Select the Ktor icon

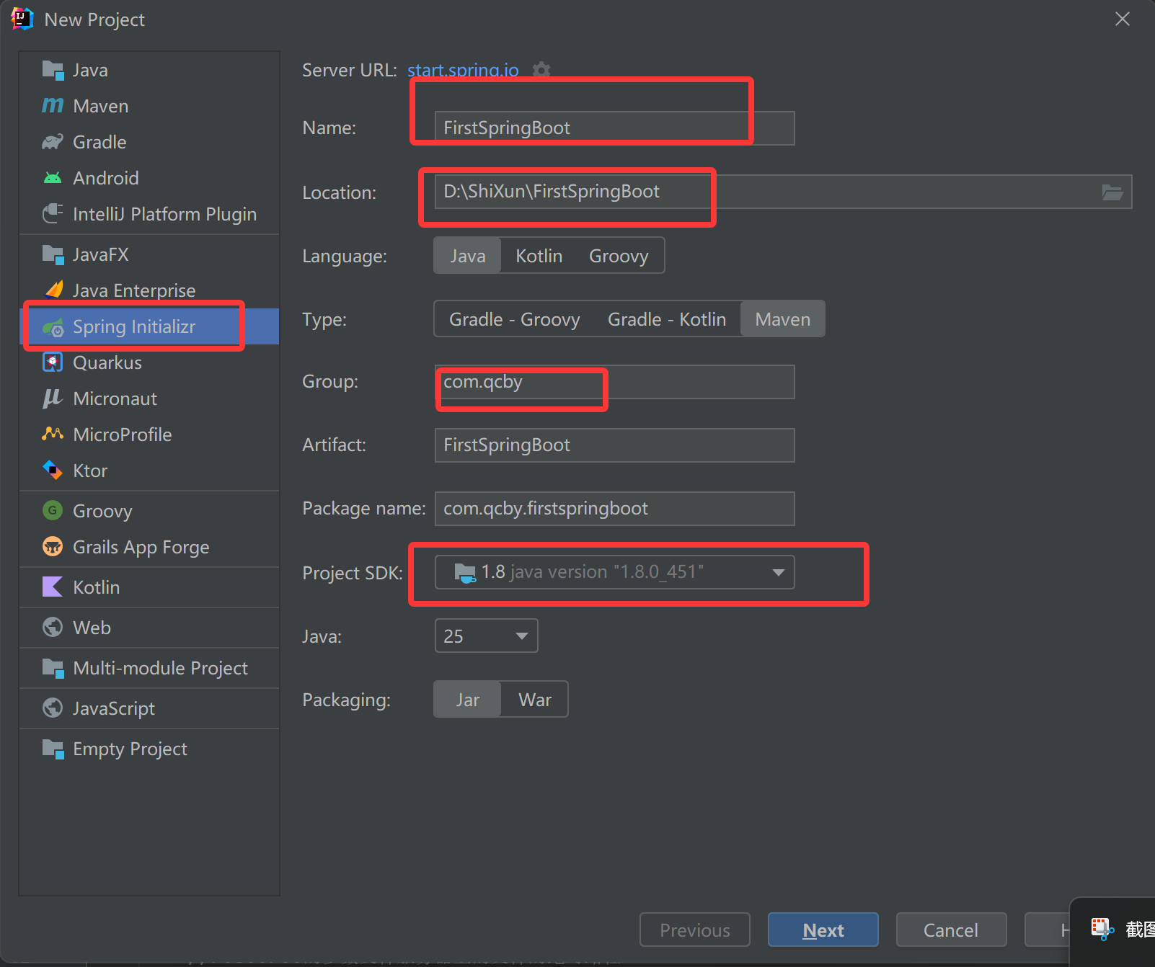tap(53, 471)
